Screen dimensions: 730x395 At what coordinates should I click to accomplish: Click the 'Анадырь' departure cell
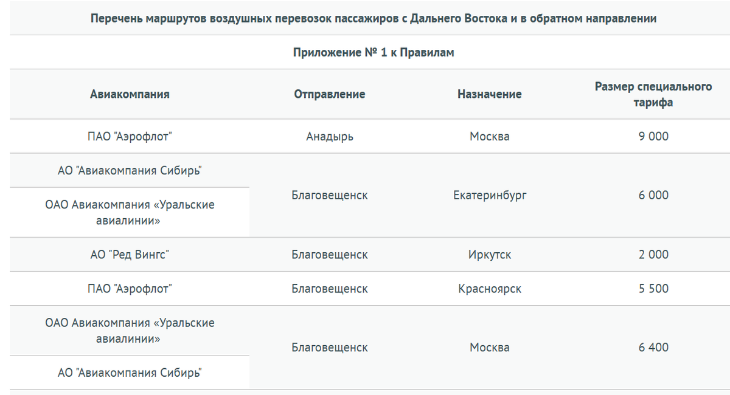click(x=330, y=137)
